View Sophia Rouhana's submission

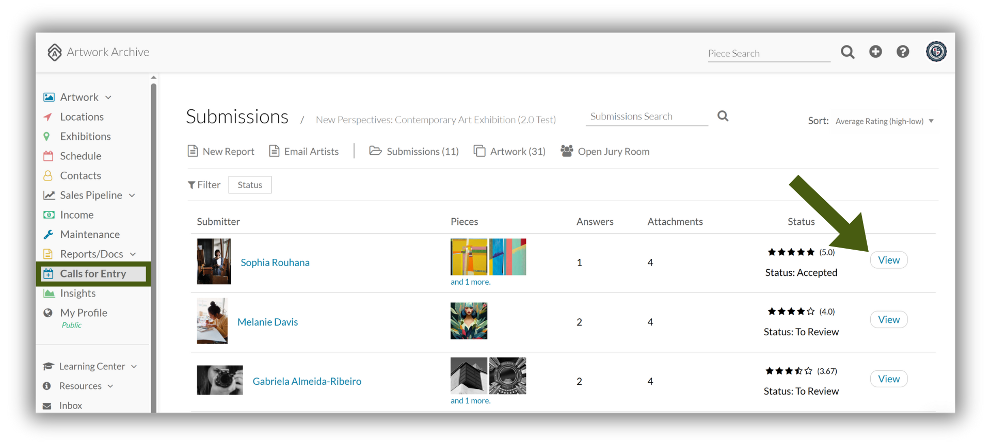tap(889, 260)
